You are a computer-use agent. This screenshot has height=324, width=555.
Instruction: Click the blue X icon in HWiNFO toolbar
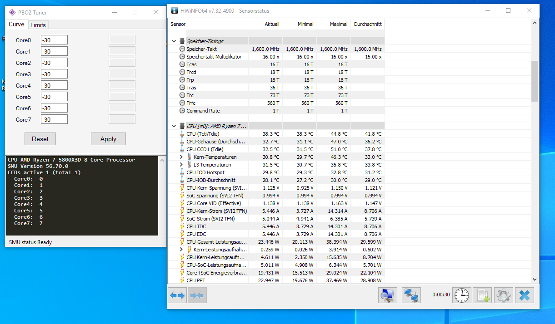point(524,295)
